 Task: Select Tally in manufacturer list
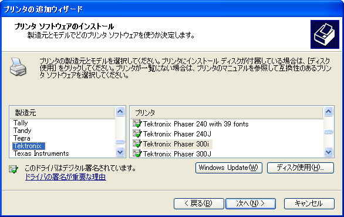21,123
